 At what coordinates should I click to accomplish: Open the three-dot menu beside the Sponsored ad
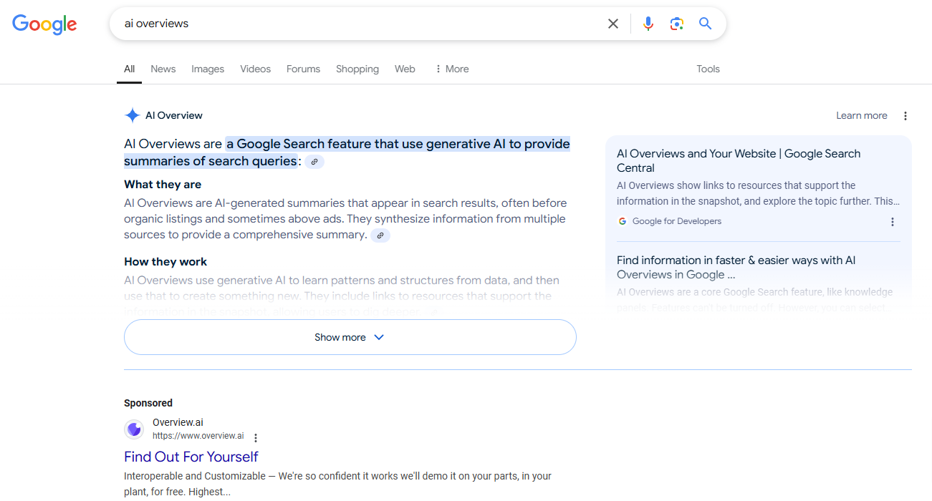(256, 437)
